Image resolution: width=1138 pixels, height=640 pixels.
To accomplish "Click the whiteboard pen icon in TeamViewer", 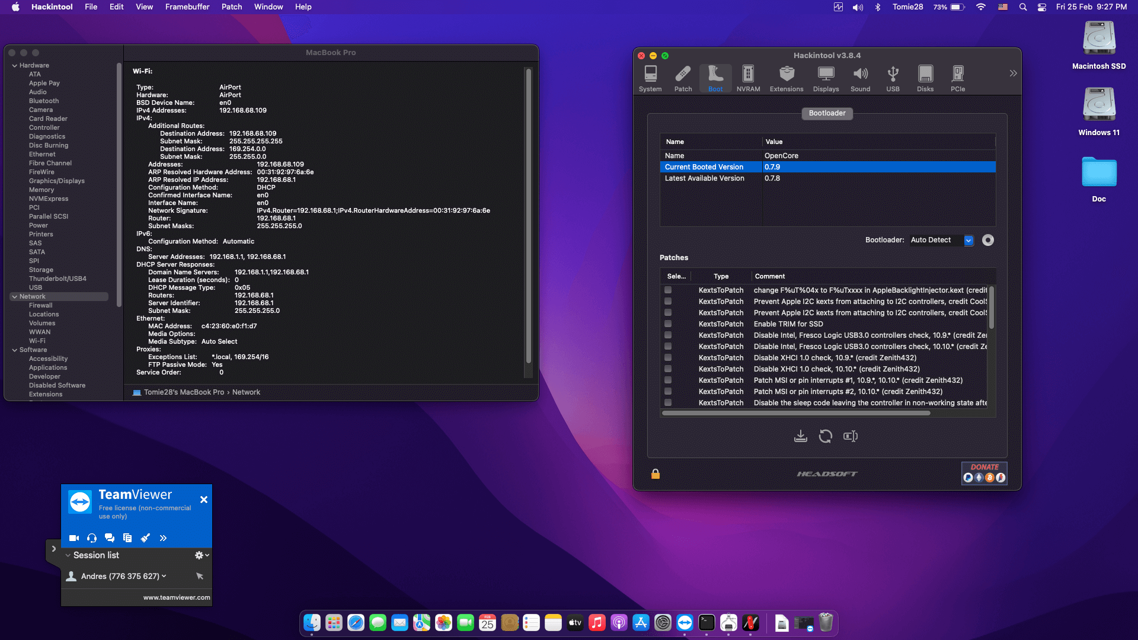I will point(145,538).
